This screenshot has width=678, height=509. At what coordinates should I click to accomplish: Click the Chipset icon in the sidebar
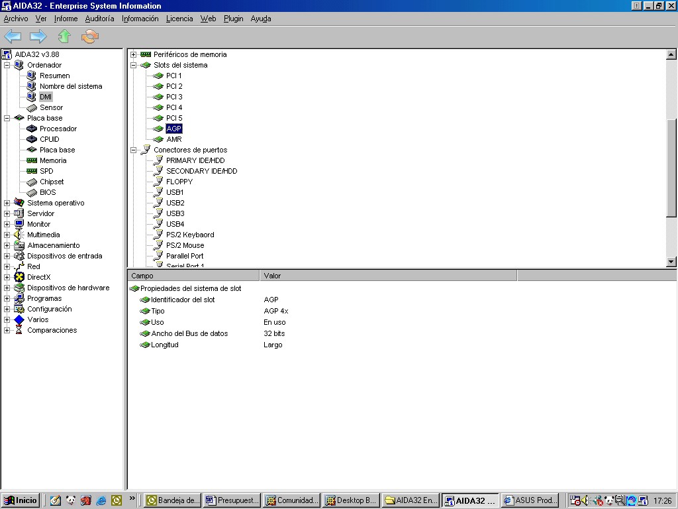click(32, 182)
